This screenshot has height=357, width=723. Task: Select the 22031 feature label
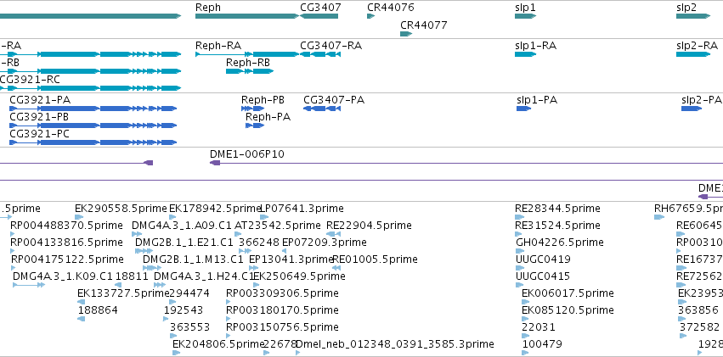[x=539, y=328]
